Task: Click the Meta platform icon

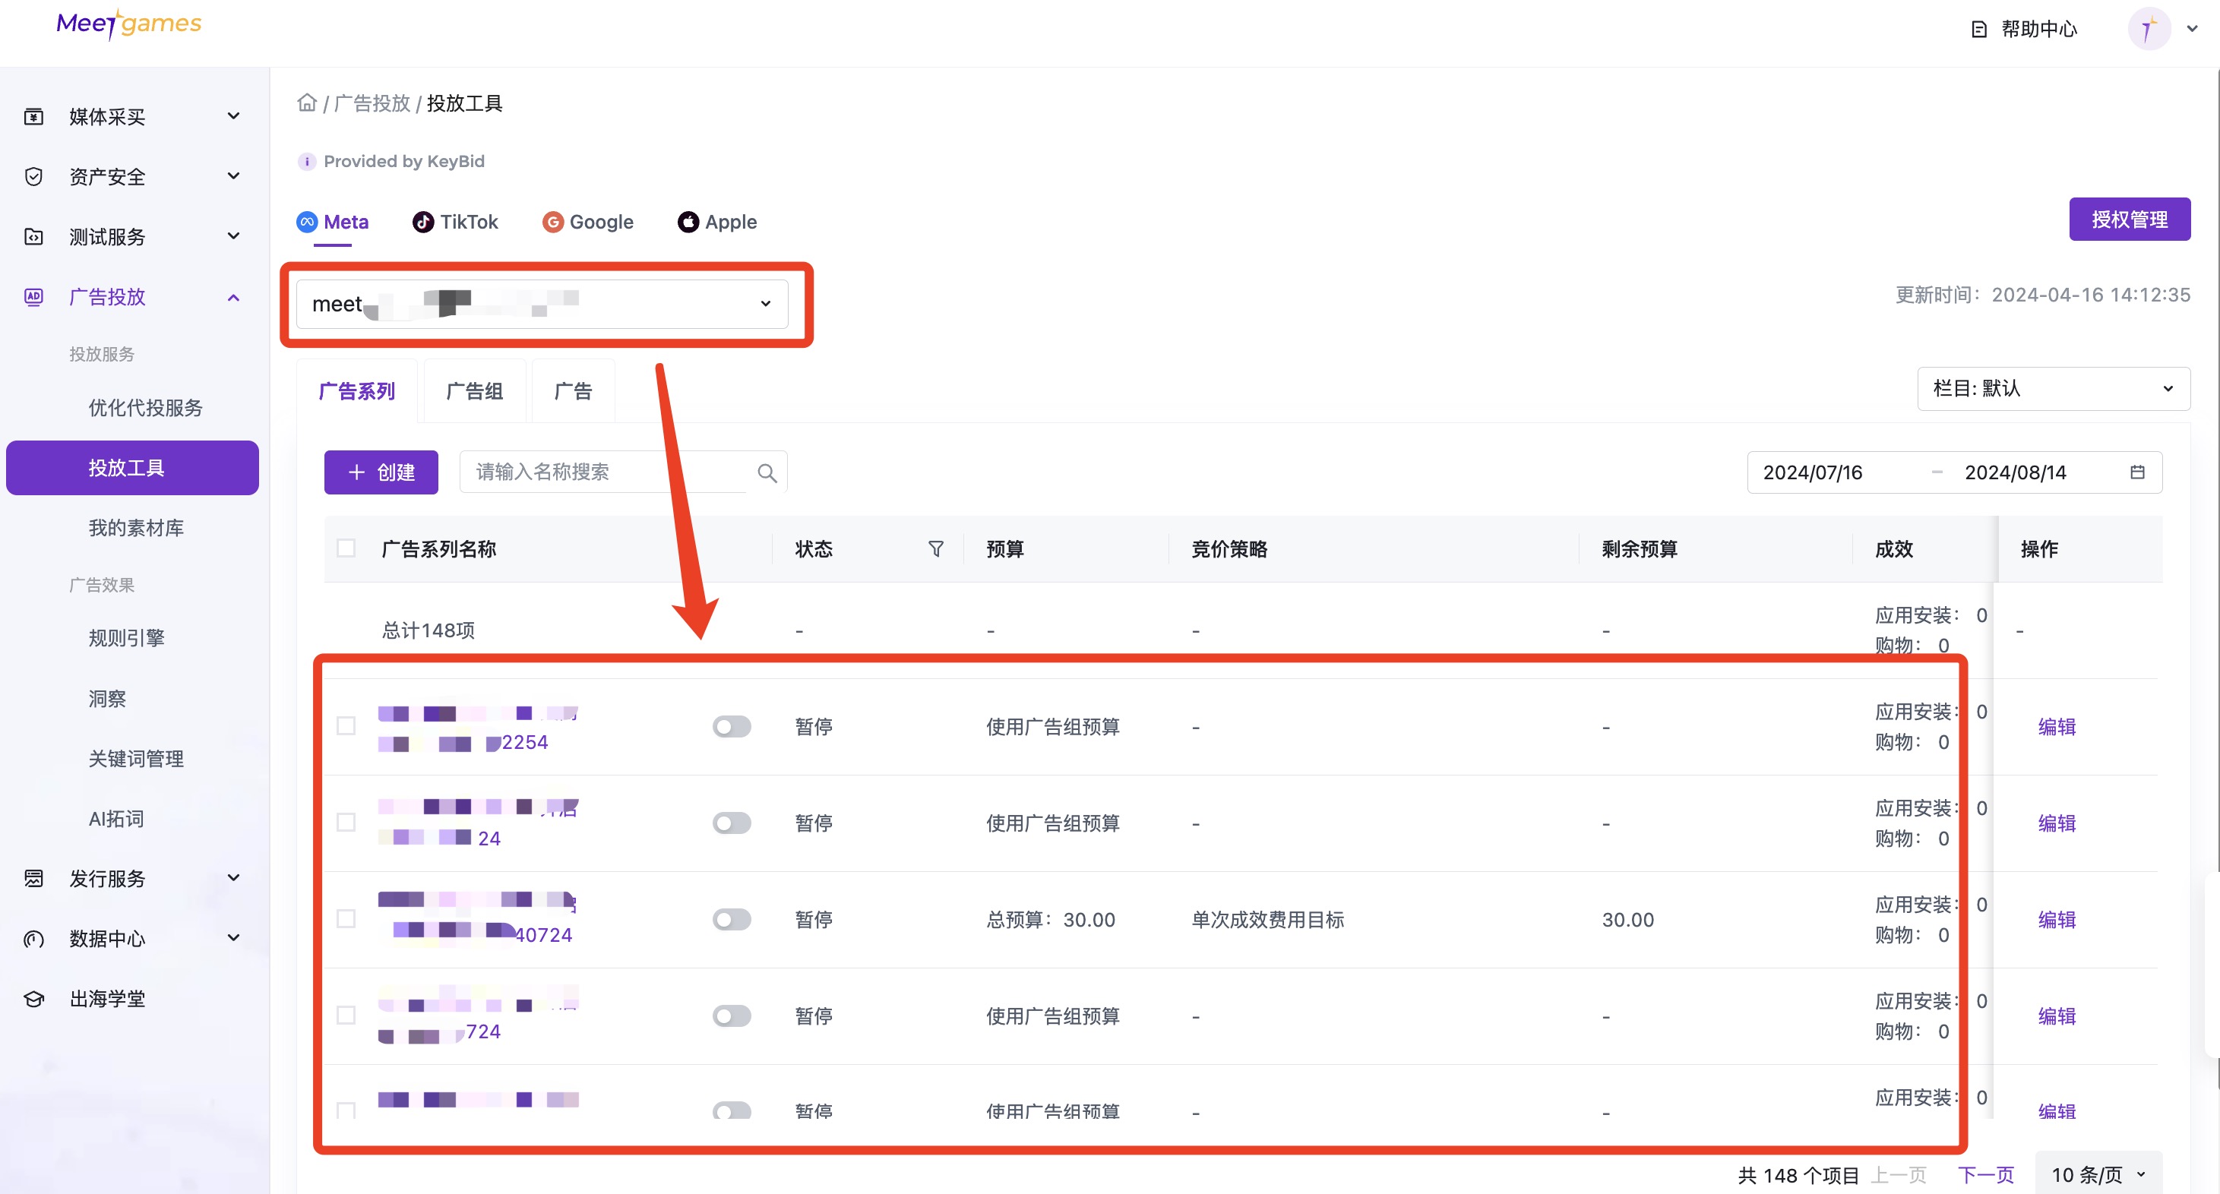Action: click(307, 223)
